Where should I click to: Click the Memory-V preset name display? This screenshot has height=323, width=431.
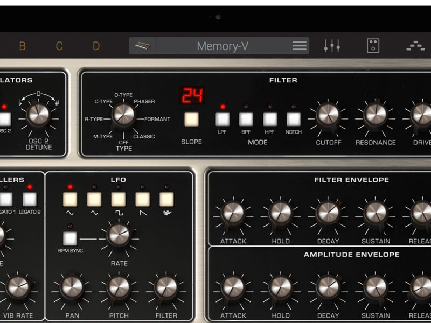222,46
